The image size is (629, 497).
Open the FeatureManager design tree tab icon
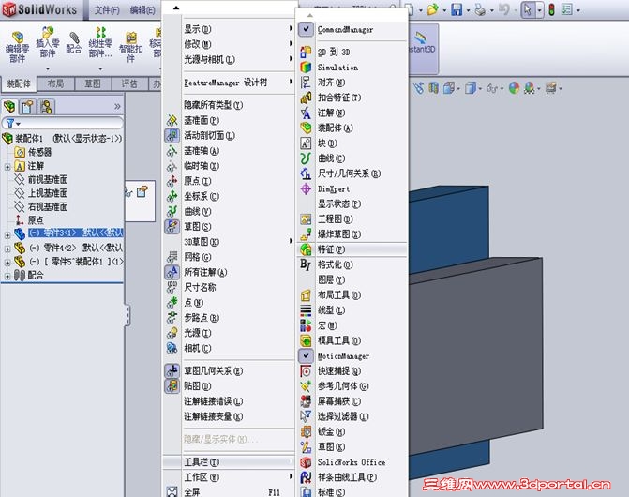pos(9,107)
